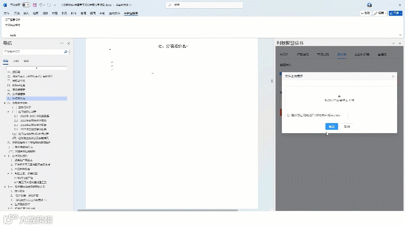
Task: Close the 文件上传提示 dialog
Action: pos(393,76)
